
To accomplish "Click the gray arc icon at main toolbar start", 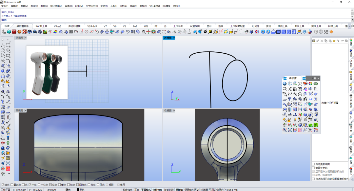I will [x=4, y=32].
